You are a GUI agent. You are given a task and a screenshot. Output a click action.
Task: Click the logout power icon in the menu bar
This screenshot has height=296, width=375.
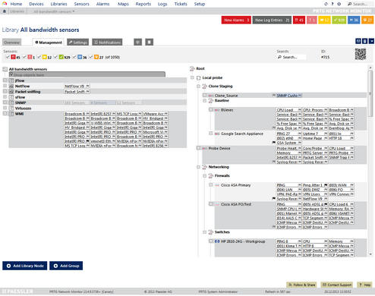click(x=339, y=4)
